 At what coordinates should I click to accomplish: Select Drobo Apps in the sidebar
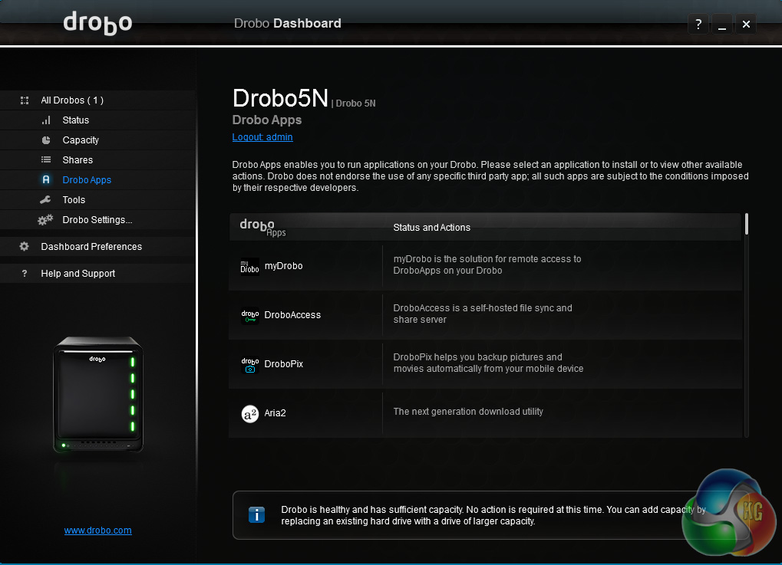[87, 180]
